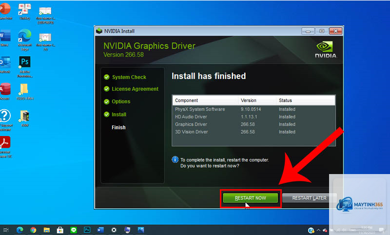Click version 1.1.13.1 cell
Viewport: 390px width, 235px height.
(x=249, y=117)
